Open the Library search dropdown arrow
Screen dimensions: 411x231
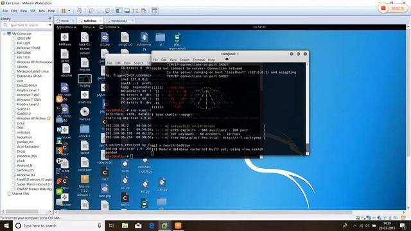pos(50,25)
